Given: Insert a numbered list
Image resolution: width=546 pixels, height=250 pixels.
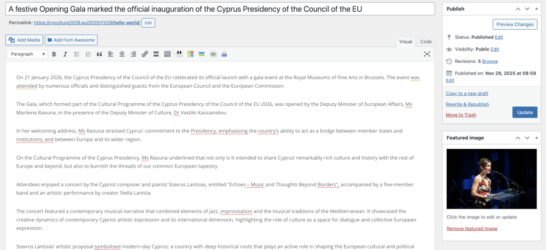Looking at the screenshot, I should (88, 54).
